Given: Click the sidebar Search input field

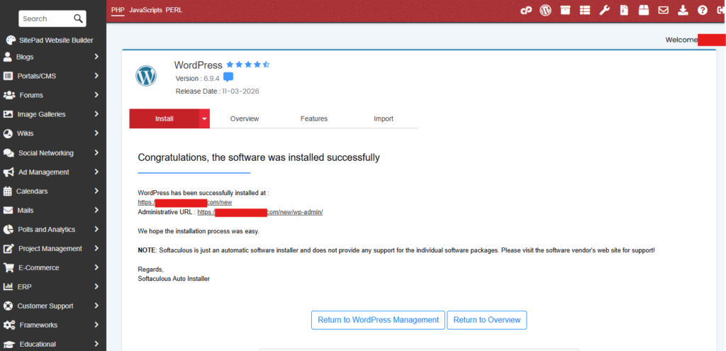Looking at the screenshot, I should pyautogui.click(x=44, y=18).
